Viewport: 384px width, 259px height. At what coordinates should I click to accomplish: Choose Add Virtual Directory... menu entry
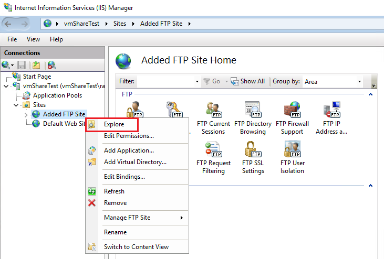[x=137, y=162]
